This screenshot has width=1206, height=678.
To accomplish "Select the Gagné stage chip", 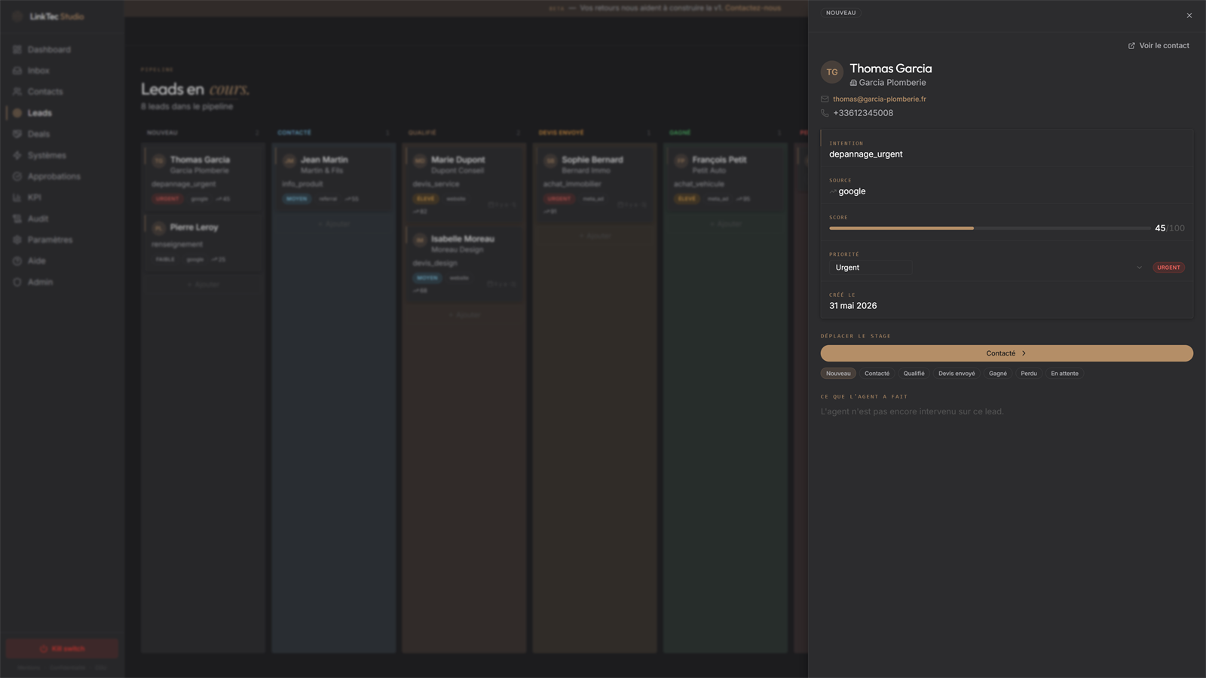I will pyautogui.click(x=998, y=374).
